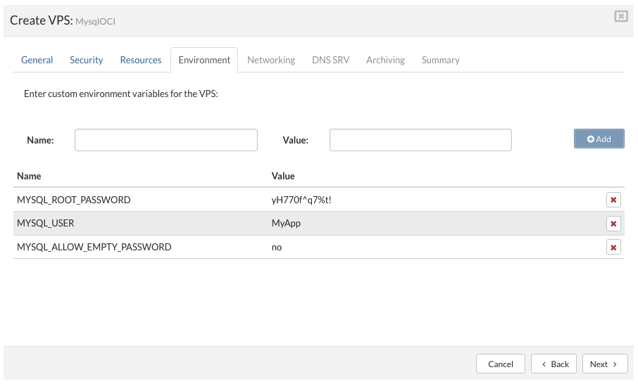Click the Add variable button
The height and width of the screenshot is (384, 638).
point(599,139)
